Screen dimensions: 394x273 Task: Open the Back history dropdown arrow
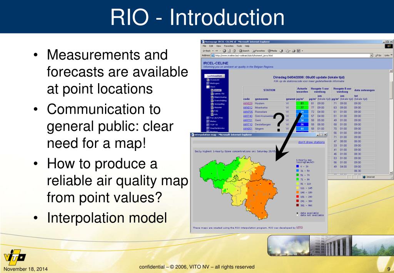click(213, 51)
